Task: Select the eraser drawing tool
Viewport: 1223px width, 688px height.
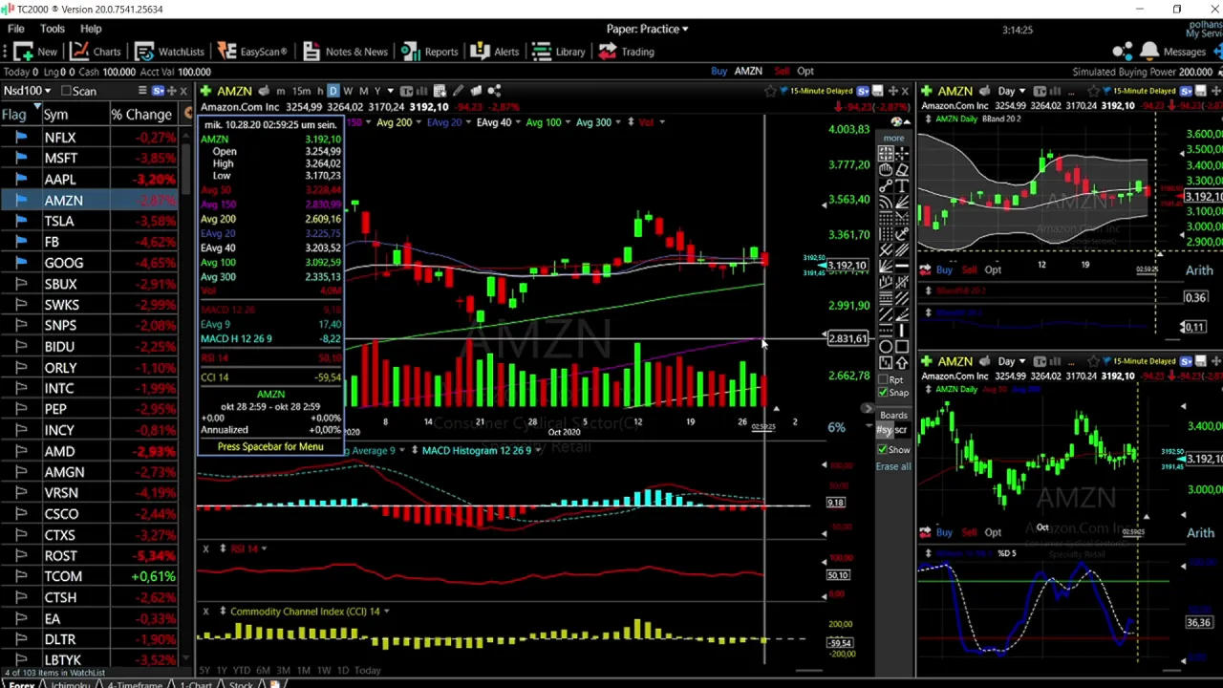Action: click(902, 170)
